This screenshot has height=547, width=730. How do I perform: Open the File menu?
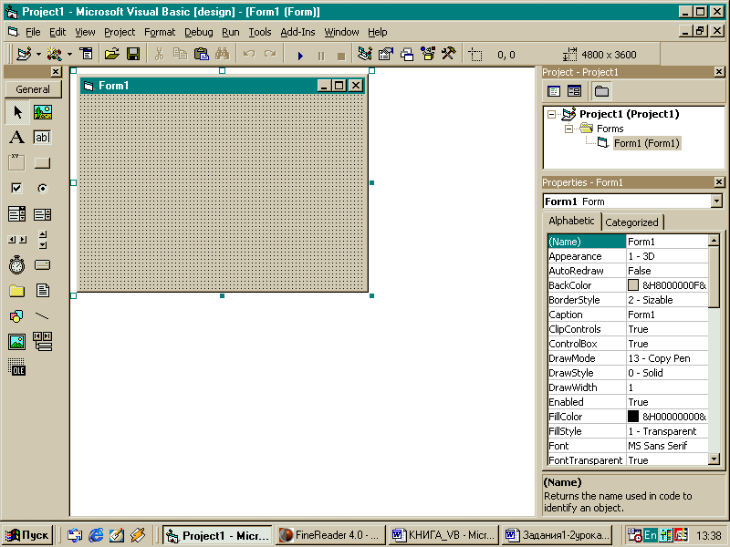(33, 32)
